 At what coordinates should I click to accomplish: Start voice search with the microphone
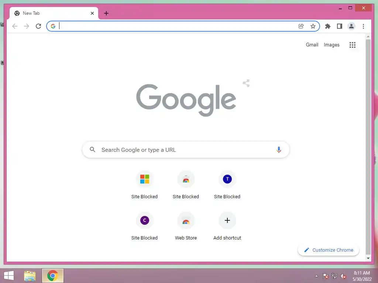279,150
